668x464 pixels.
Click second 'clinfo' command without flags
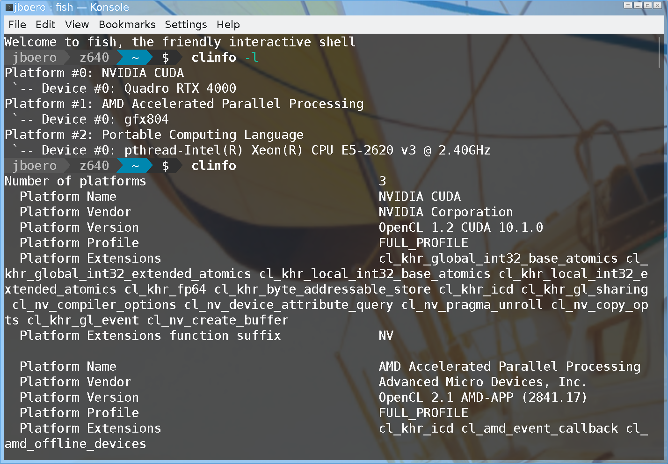pyautogui.click(x=214, y=166)
